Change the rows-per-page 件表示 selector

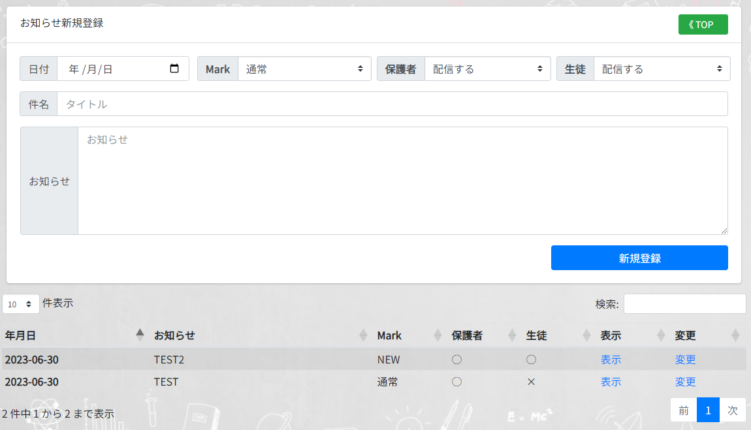(x=20, y=304)
